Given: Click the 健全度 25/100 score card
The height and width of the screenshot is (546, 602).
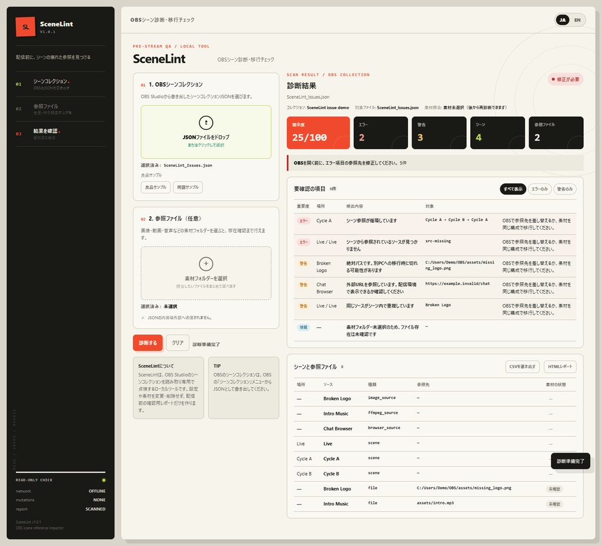Looking at the screenshot, I should pos(318,133).
